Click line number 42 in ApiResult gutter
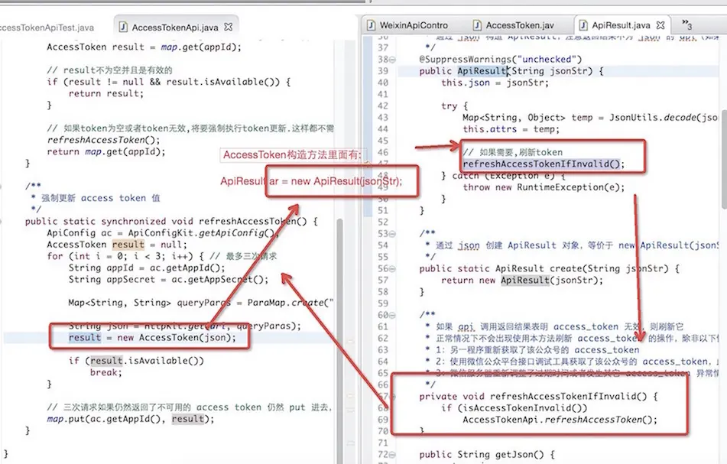This screenshot has width=727, height=464. [x=382, y=105]
